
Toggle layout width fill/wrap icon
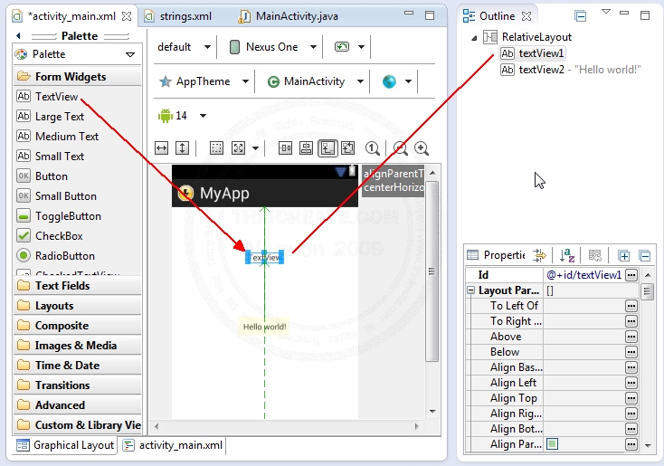(161, 147)
